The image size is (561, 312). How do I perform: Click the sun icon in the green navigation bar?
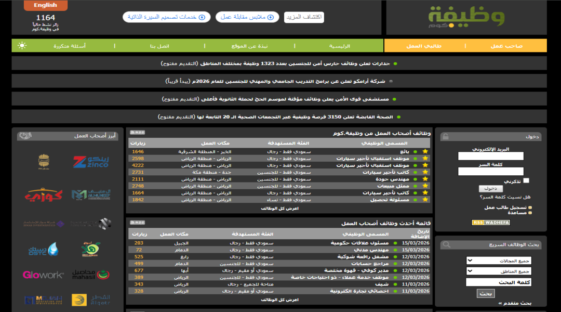(22, 46)
